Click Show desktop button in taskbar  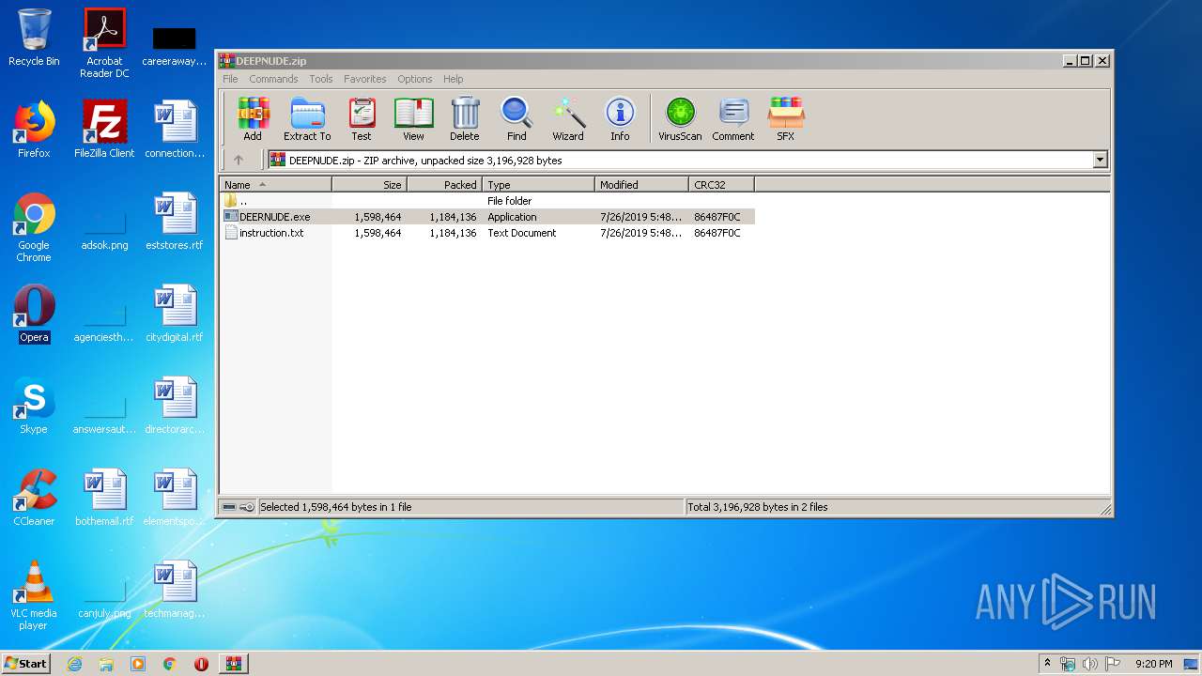pyautogui.click(x=1193, y=664)
